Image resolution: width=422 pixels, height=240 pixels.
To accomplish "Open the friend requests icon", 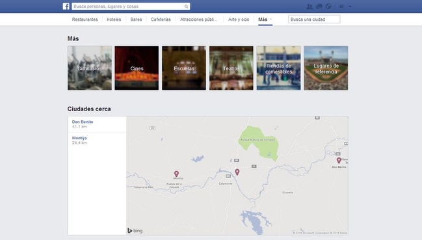I will [x=310, y=7].
